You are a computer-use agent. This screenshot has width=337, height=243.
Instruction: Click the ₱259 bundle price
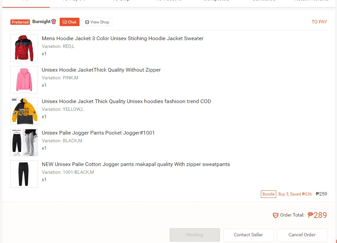click(x=321, y=194)
